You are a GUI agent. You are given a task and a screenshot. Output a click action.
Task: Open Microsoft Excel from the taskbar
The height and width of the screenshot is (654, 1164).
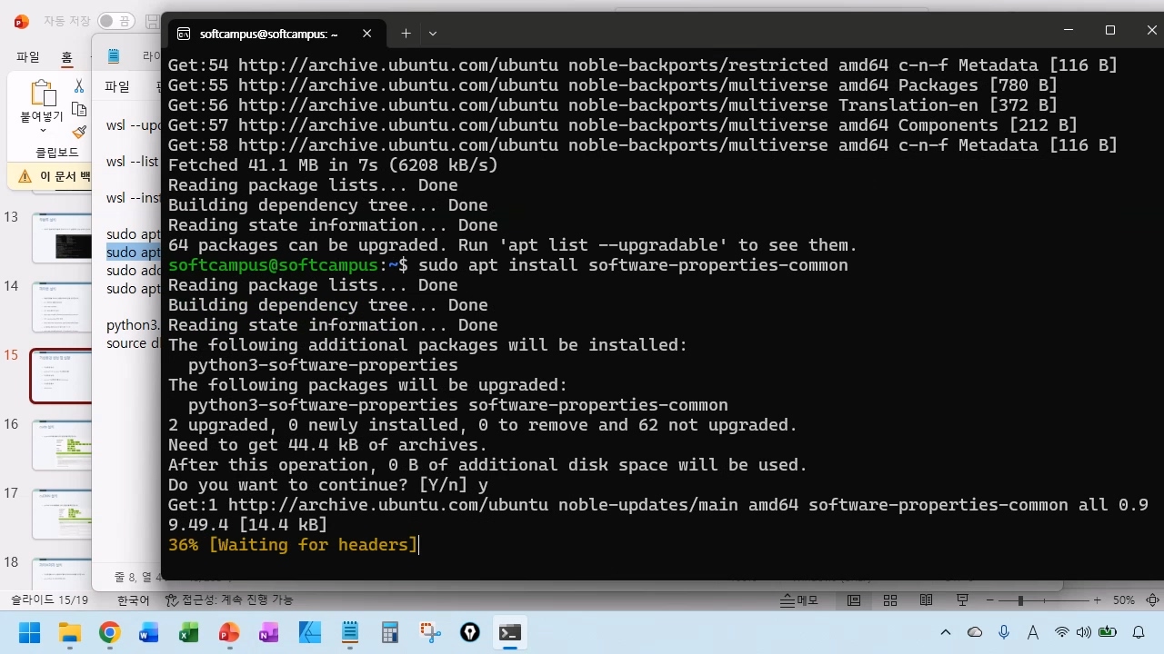pyautogui.click(x=189, y=633)
